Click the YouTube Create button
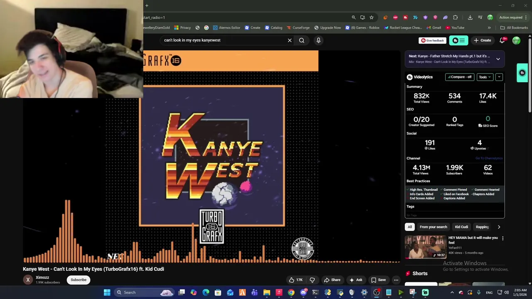This screenshot has height=299, width=532. [482, 40]
